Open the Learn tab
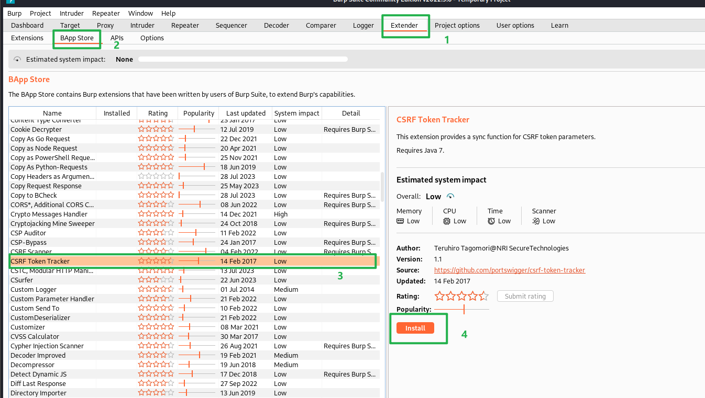 point(559,25)
